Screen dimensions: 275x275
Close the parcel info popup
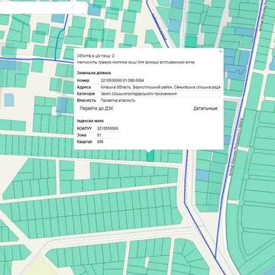pos(221,51)
